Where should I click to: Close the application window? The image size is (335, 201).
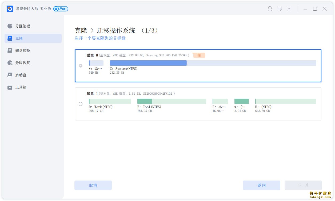325,9
